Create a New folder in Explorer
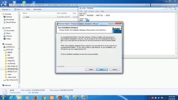Viewport: 178px width, 100px height. [x=38, y=9]
